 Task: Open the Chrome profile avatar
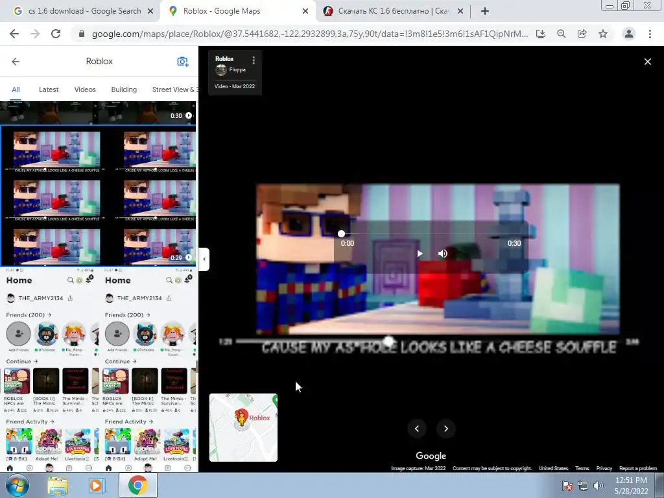coord(629,34)
